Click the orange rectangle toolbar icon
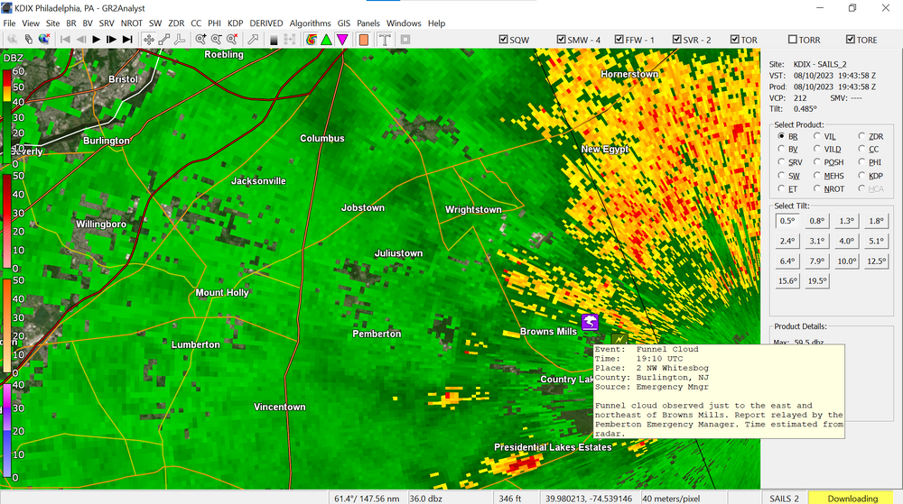Image resolution: width=903 pixels, height=504 pixels. click(364, 40)
